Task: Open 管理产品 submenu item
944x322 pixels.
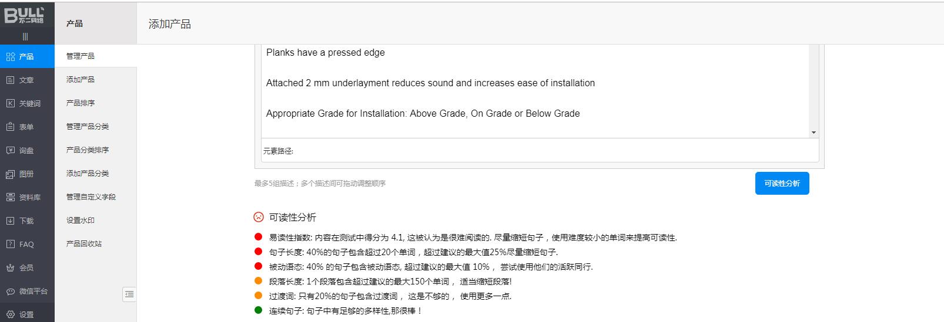Action: click(x=81, y=56)
